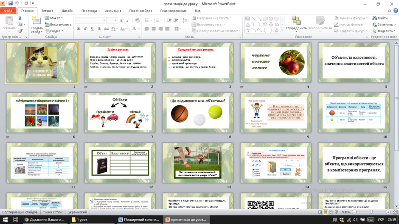Start slideshow from status bar icon

pyautogui.click(x=337, y=212)
